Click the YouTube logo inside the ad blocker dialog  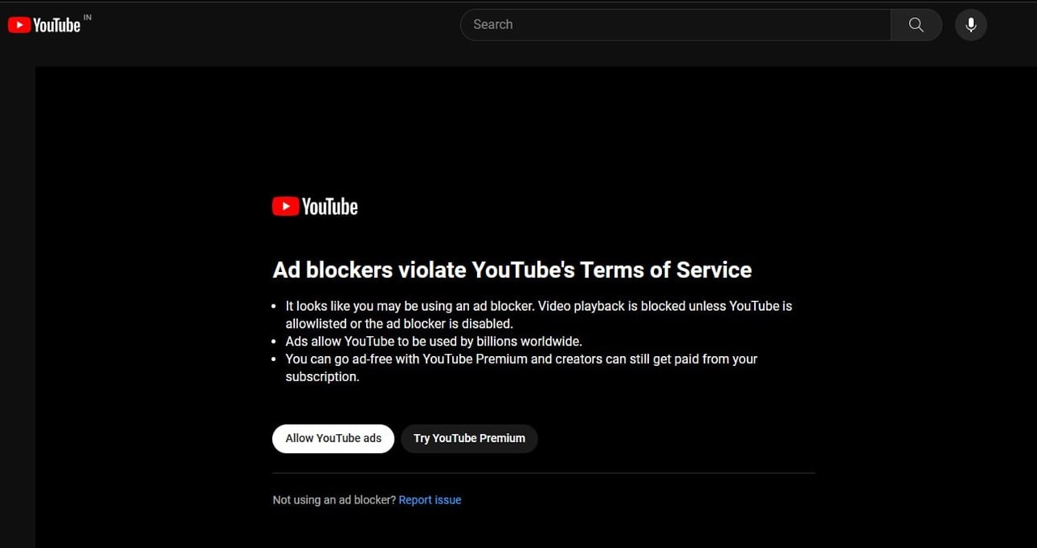point(314,206)
